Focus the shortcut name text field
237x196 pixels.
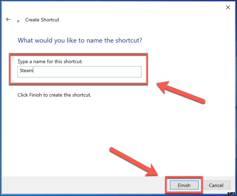(80, 72)
